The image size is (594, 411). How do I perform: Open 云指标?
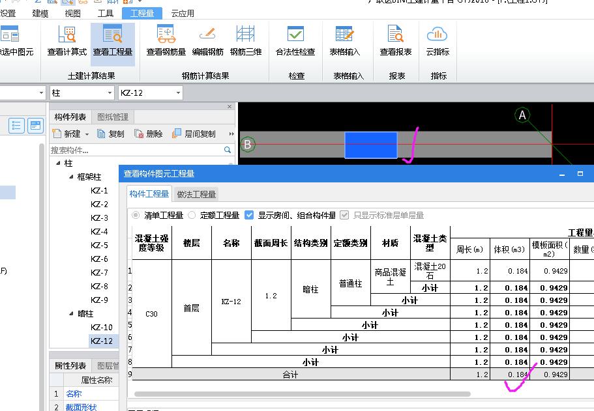tap(438, 40)
